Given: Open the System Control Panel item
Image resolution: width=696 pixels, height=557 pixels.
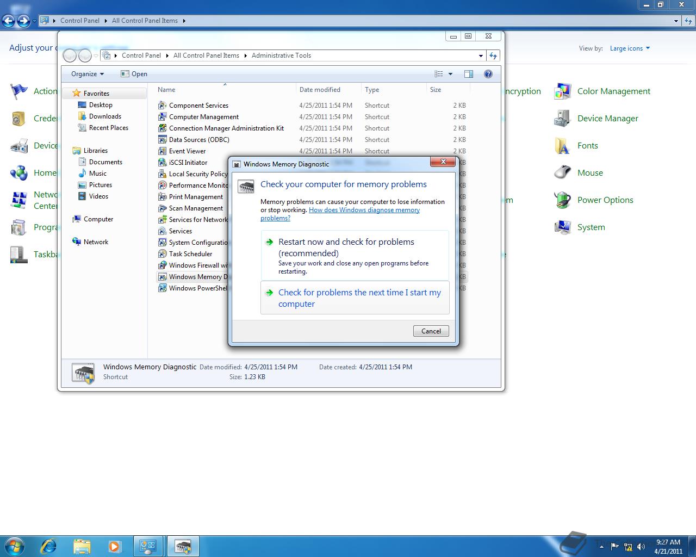Looking at the screenshot, I should (580, 227).
